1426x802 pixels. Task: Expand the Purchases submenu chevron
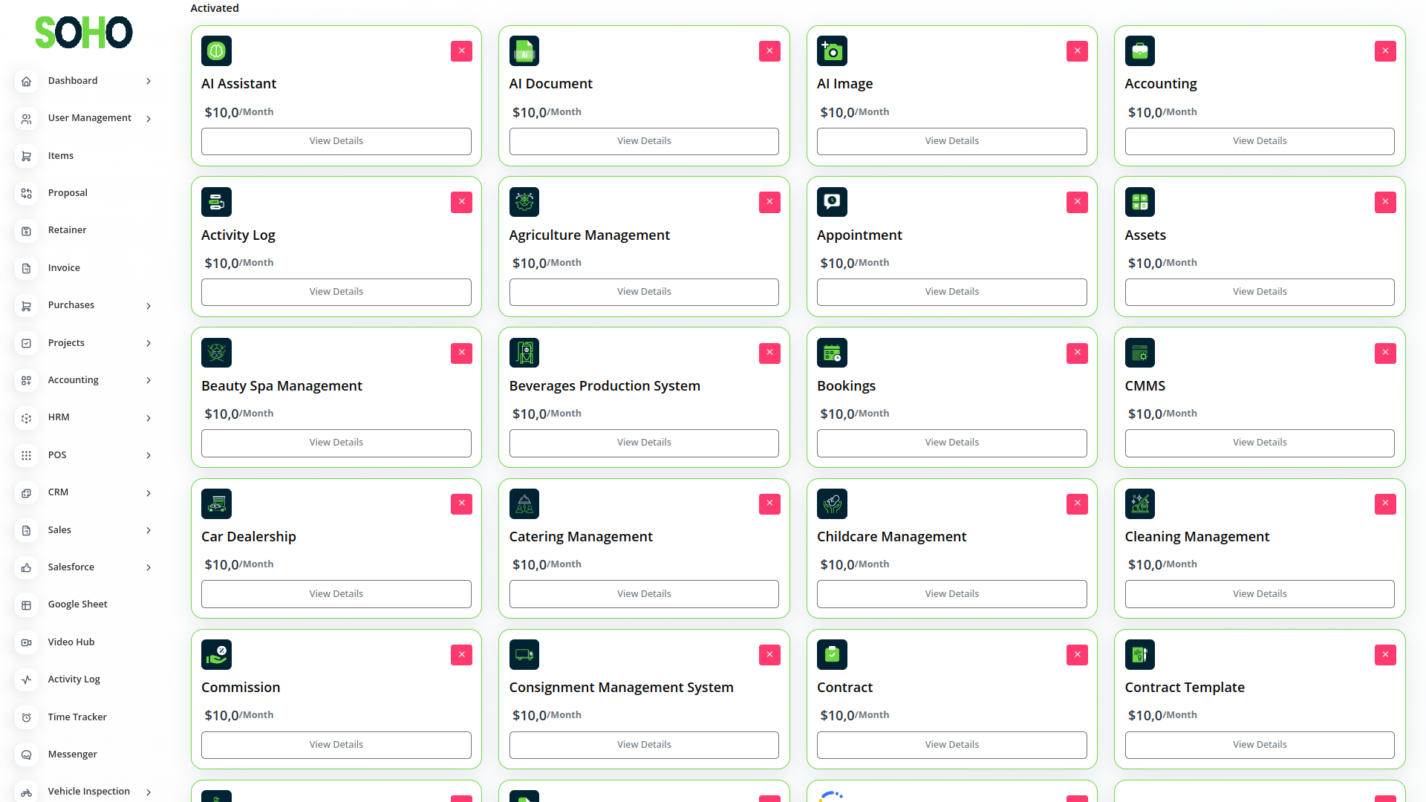149,306
